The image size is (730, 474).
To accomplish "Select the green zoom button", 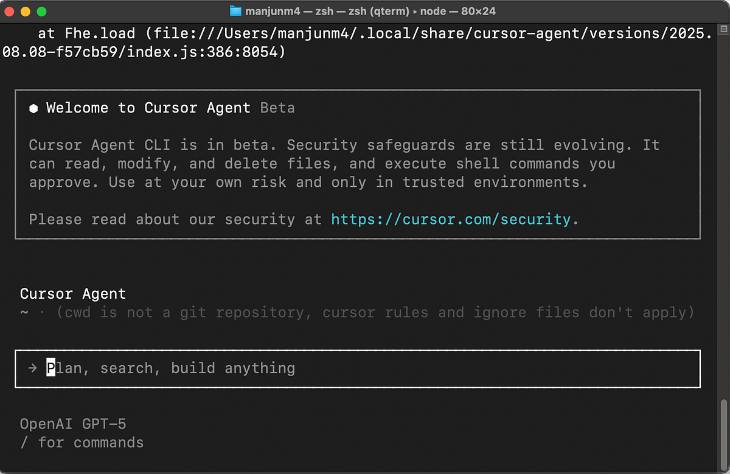I will [40, 11].
